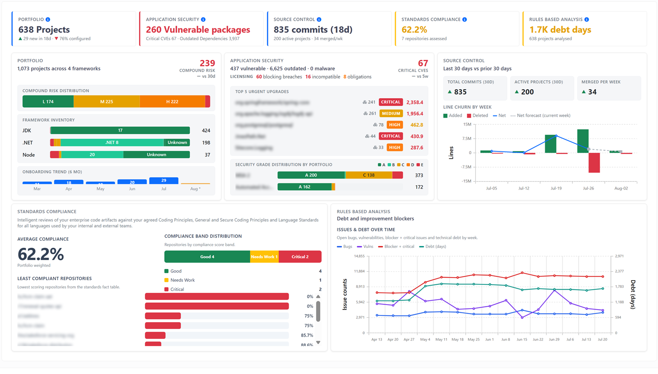658x374 pixels.
Task: Select the Critical 2 compliance band
Action: point(300,257)
